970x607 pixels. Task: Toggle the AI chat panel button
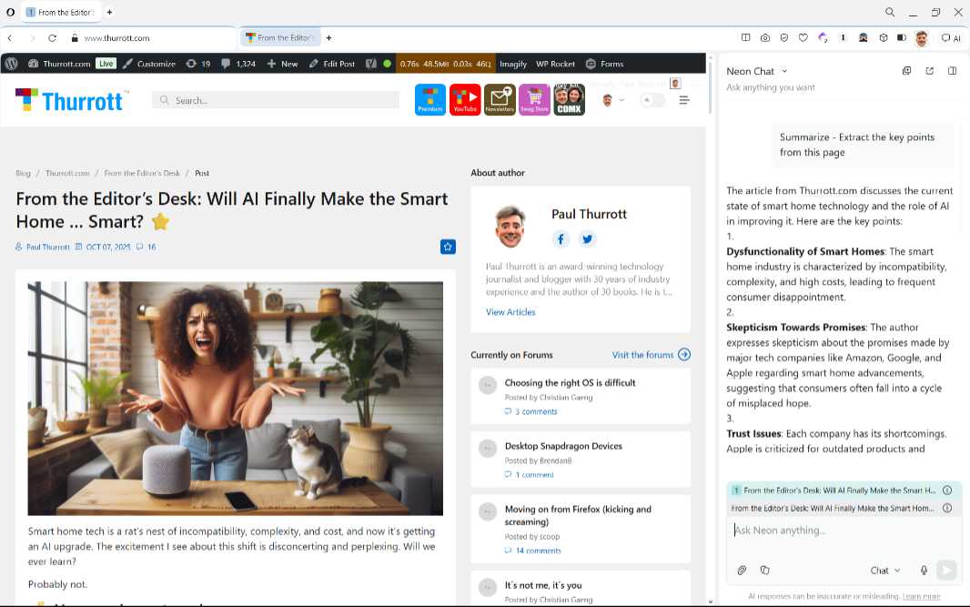click(x=951, y=37)
